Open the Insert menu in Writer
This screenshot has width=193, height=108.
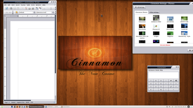click(x=18, y=5)
